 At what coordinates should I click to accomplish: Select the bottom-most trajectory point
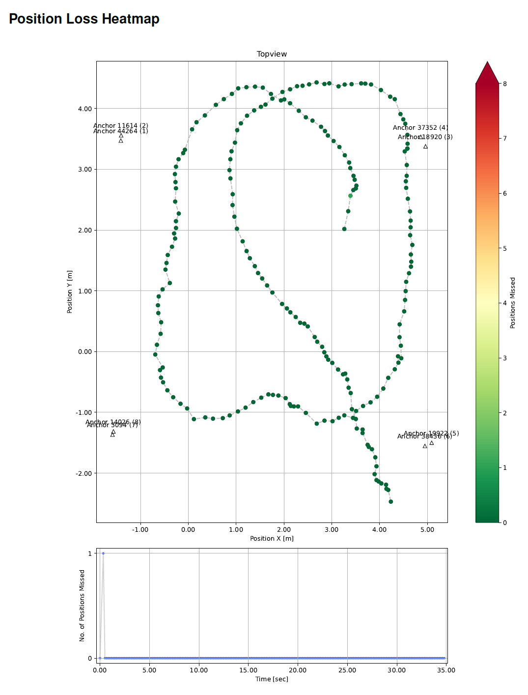(391, 502)
